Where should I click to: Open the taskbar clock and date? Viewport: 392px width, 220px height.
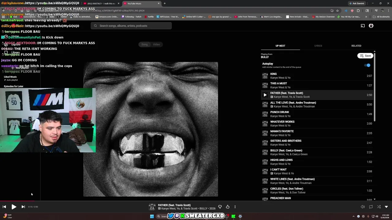tap(385, 216)
